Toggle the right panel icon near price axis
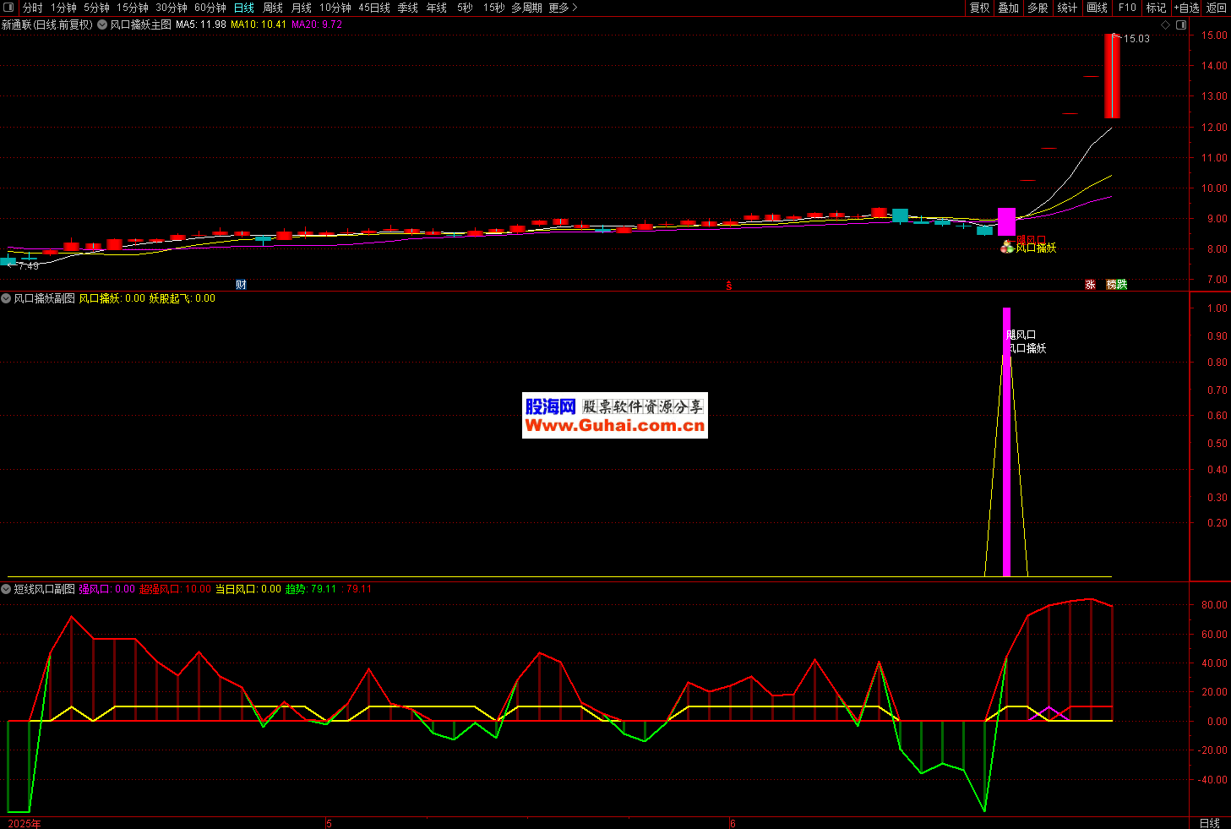This screenshot has width=1231, height=829. [1181, 25]
